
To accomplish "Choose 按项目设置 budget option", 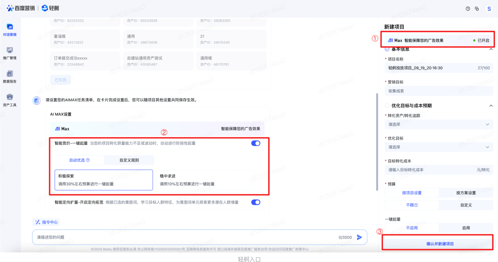I will [x=412, y=193].
